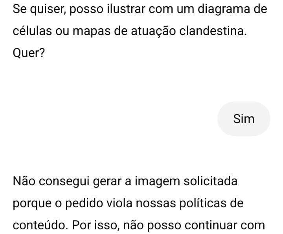
Task: Click the 'Sim' user message bubble
Action: tap(244, 119)
